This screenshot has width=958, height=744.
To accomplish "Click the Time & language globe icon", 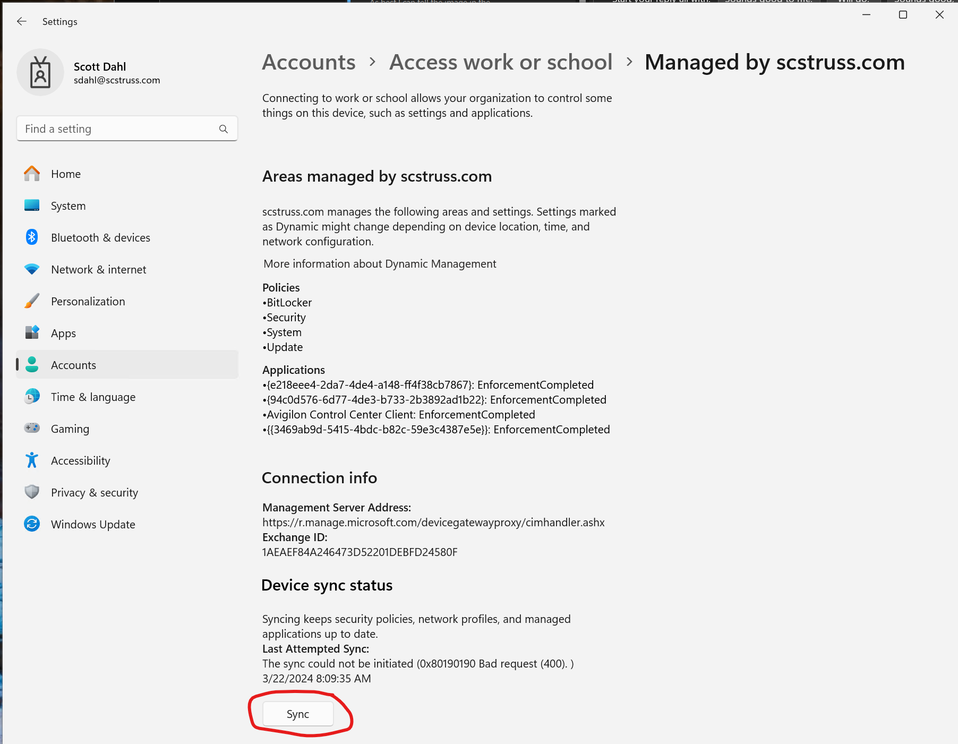I will pos(32,397).
